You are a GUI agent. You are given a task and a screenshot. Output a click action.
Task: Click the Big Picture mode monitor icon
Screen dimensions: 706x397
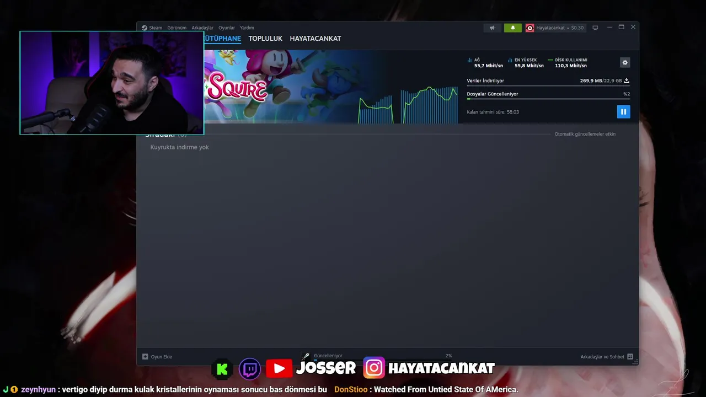coord(595,28)
